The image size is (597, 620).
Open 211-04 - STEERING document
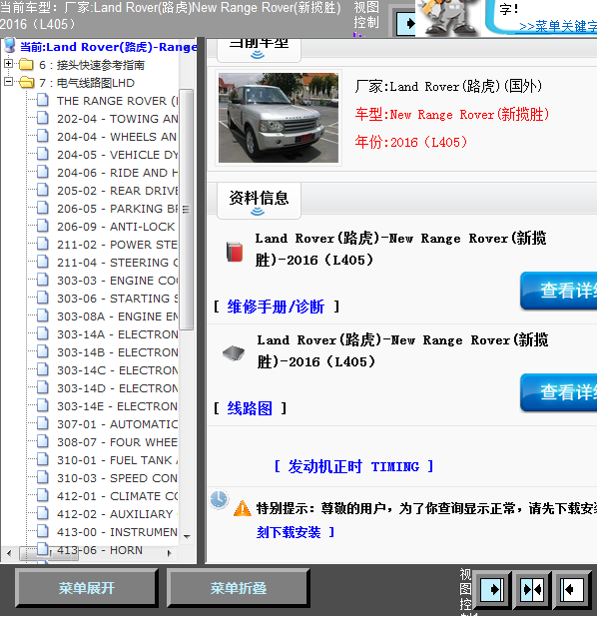(x=118, y=263)
